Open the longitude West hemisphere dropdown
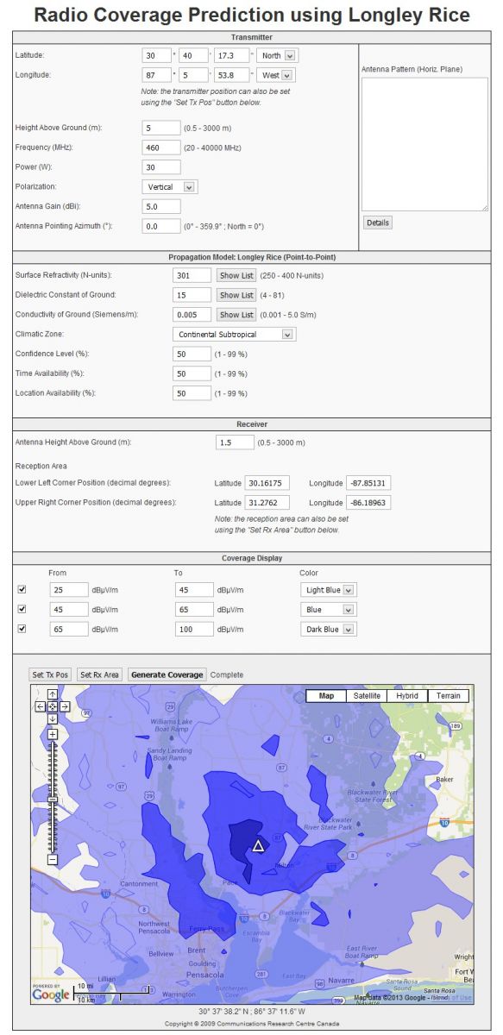Viewport: 503px width, 1035px height. [278, 75]
